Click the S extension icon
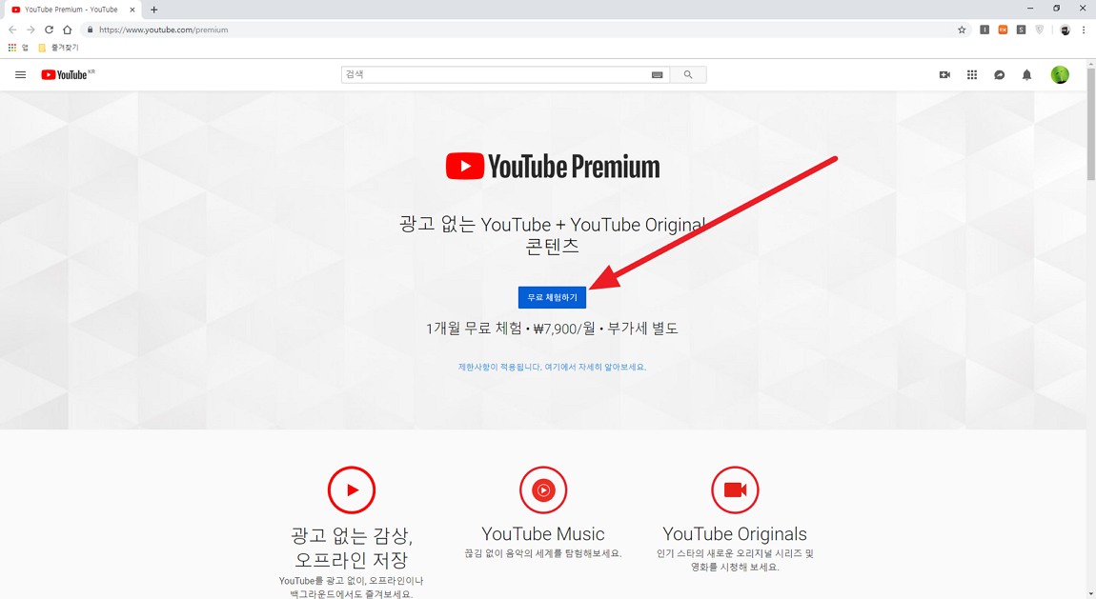This screenshot has width=1096, height=599. point(1022,30)
